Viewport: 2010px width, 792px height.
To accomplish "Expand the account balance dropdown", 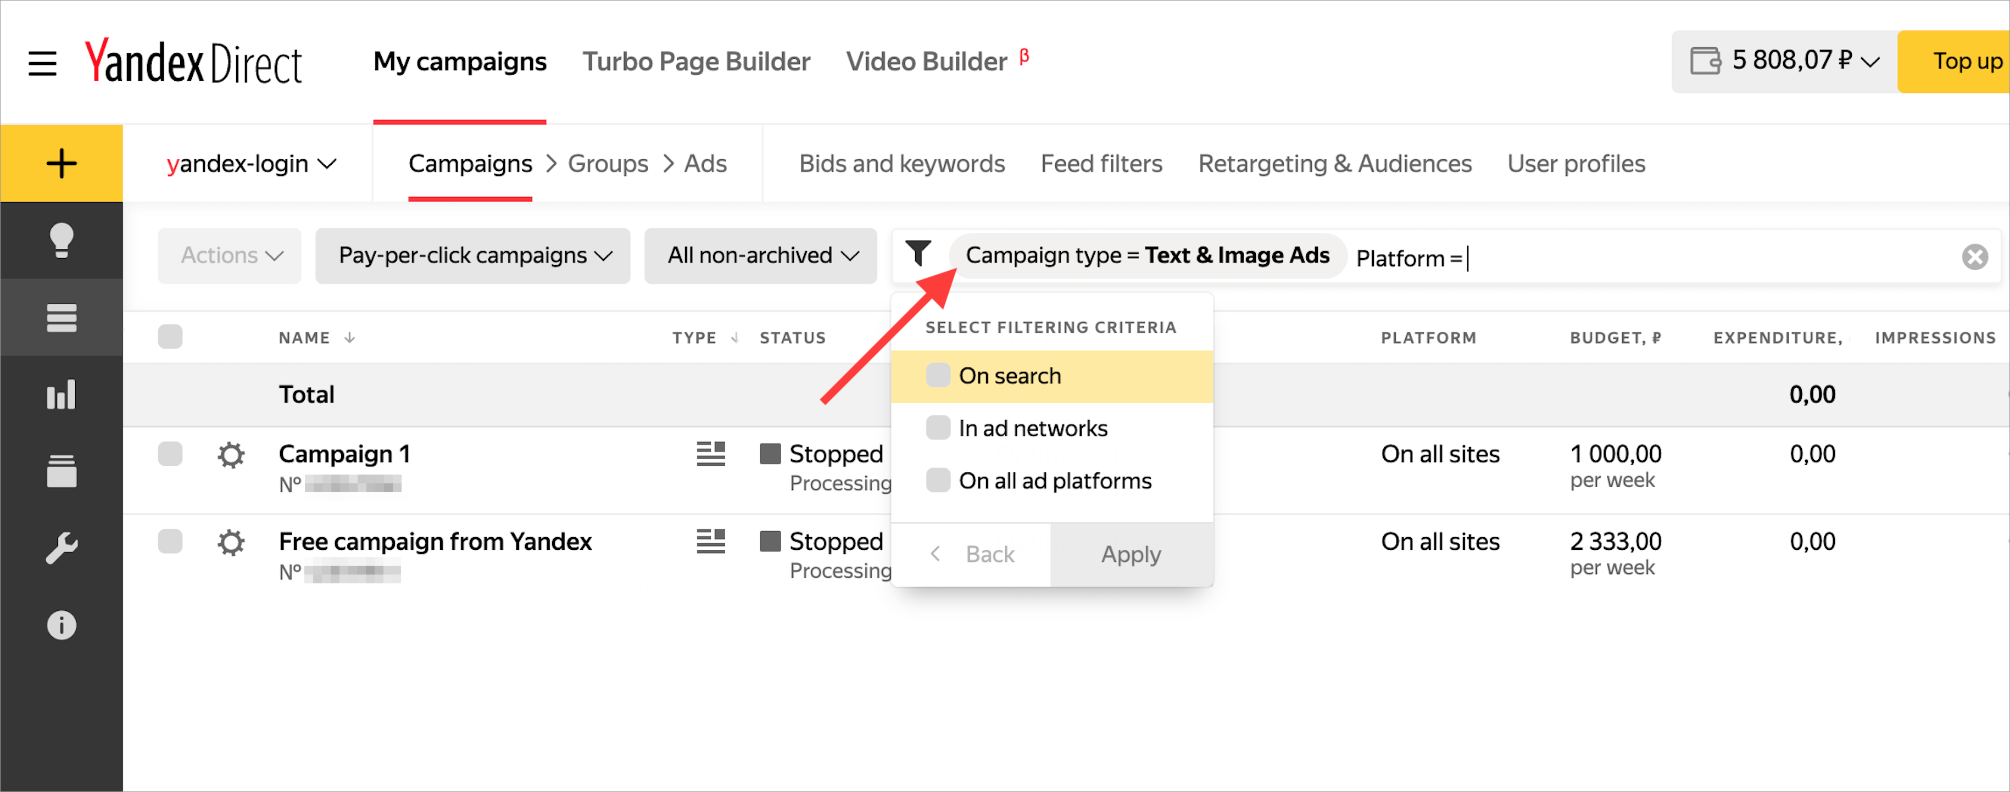I will tap(1870, 62).
